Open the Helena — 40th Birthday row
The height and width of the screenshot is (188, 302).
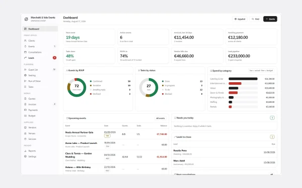click(116, 169)
